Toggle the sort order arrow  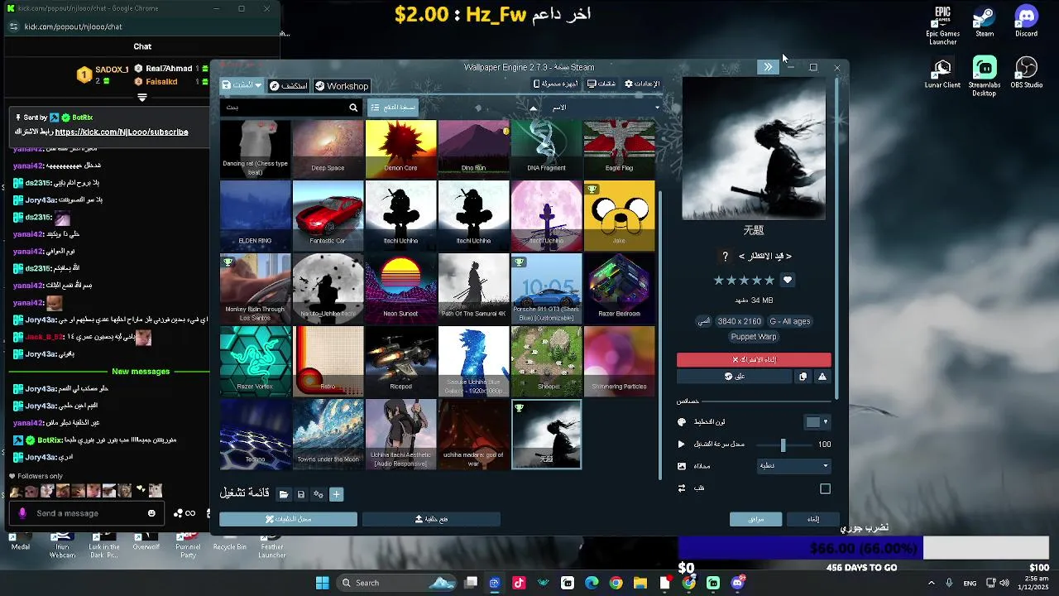534,108
